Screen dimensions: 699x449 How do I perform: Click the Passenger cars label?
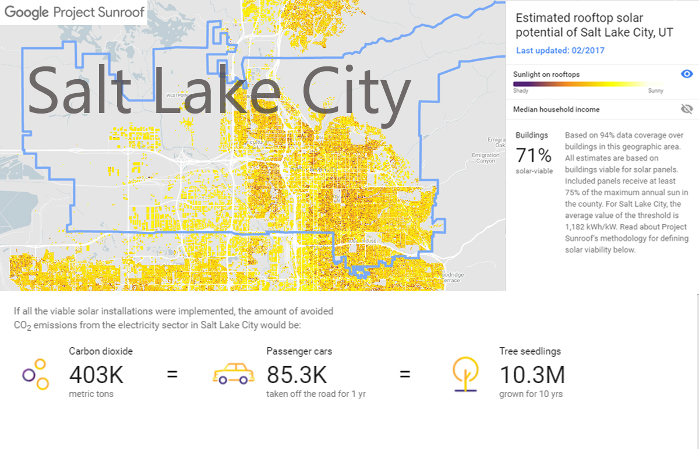pos(299,351)
